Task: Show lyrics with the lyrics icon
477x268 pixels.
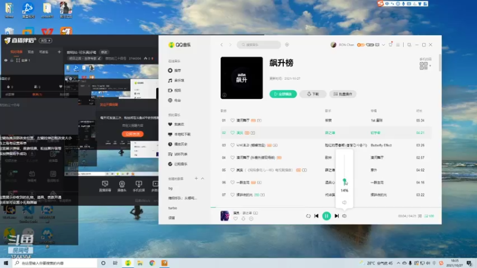Action: [x=420, y=216]
